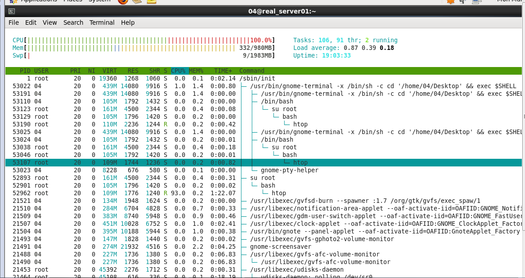525x278 pixels.
Task: Open the Edit menu
Action: coord(31,22)
